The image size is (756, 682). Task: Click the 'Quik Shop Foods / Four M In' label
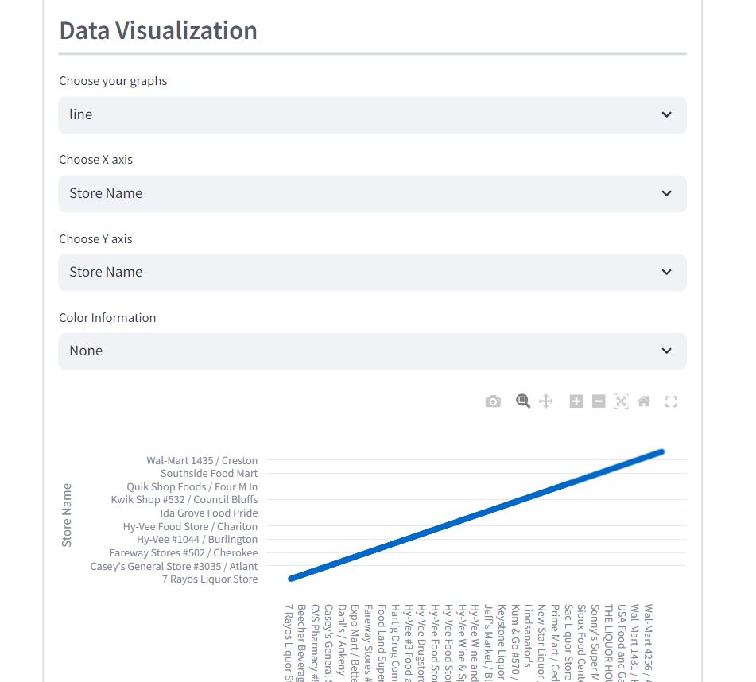pyautogui.click(x=192, y=486)
